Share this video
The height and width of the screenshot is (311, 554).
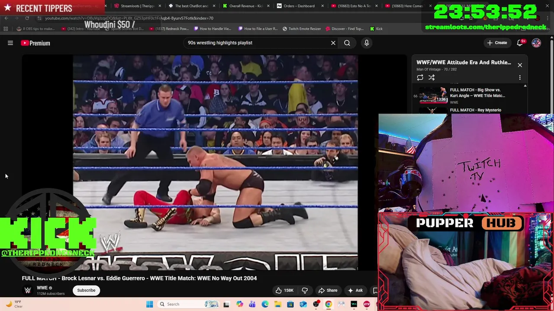(328, 290)
